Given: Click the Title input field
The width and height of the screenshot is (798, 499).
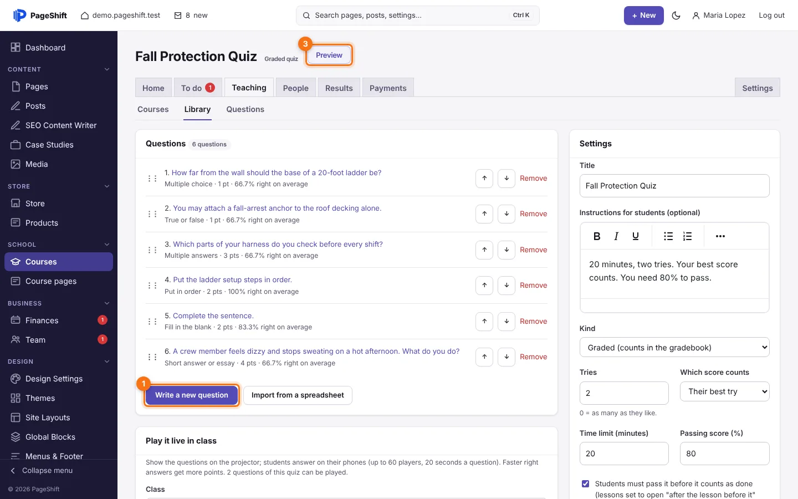Looking at the screenshot, I should click(x=674, y=186).
